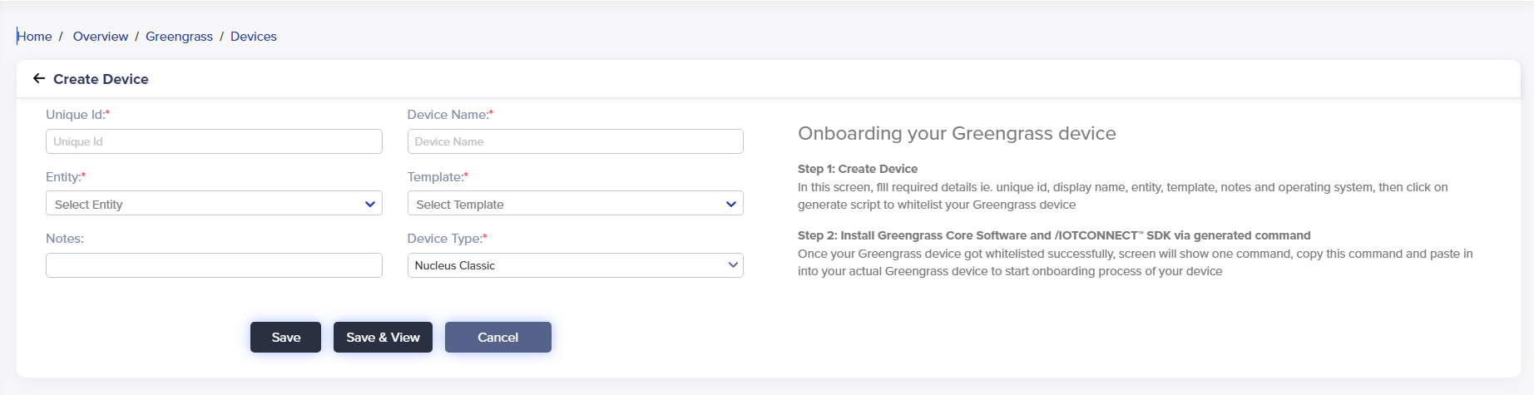
Task: Open the Overview breadcrumb link
Action: tap(101, 37)
